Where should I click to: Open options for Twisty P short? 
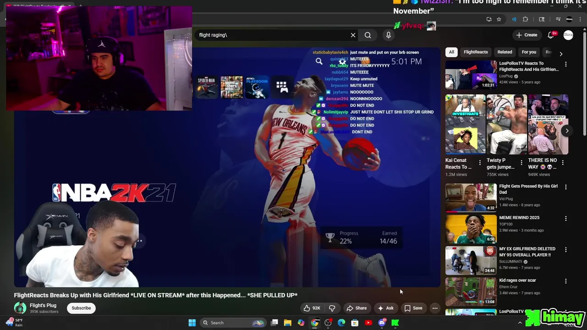521,163
